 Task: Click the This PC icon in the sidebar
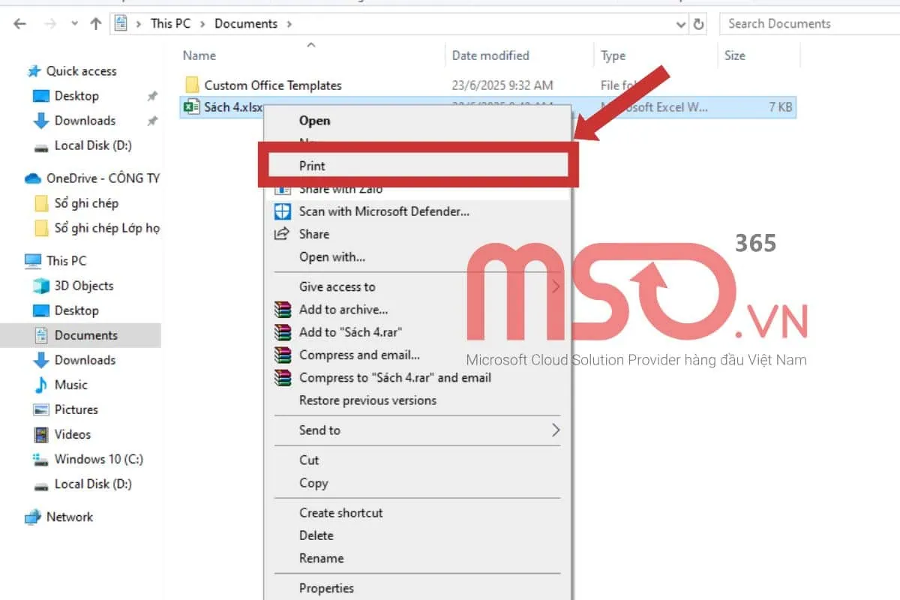(32, 260)
